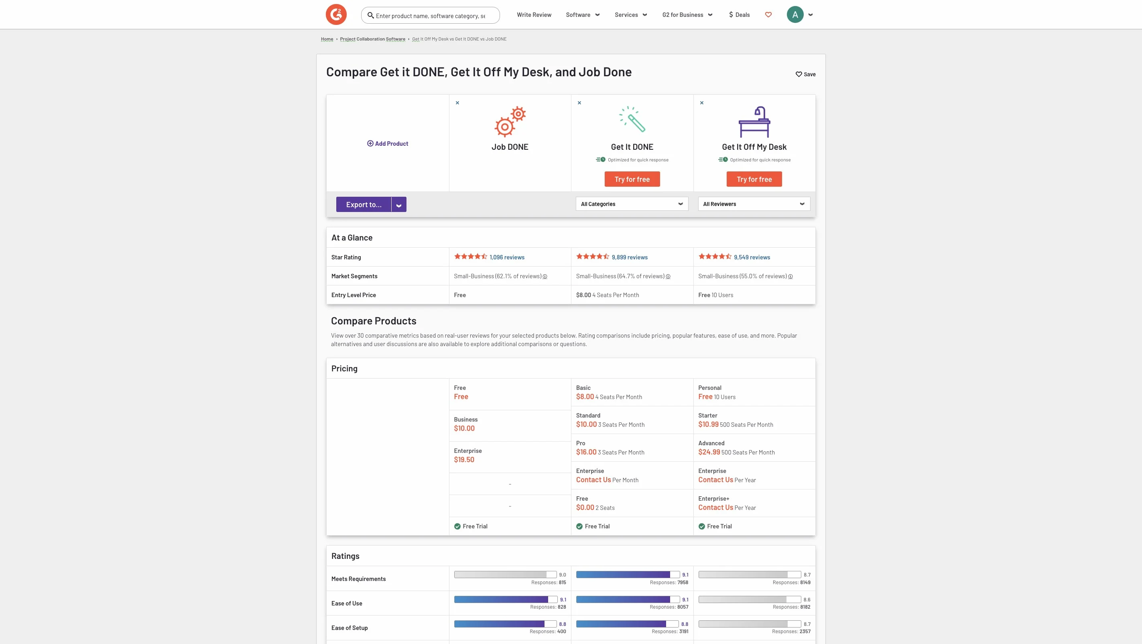Open 9,899 reviews link
Viewport: 1142px width, 644px height.
(630, 257)
